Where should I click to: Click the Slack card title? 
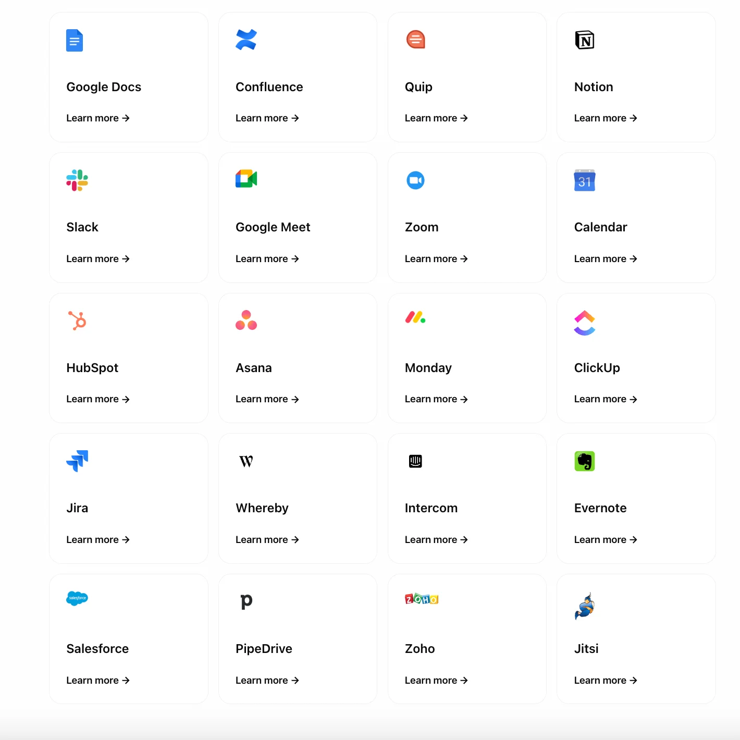click(82, 227)
